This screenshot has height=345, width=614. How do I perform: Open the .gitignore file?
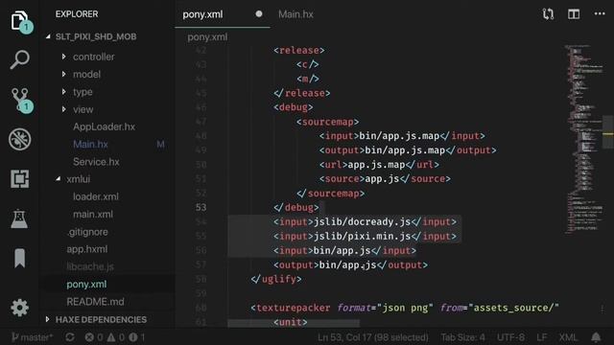pos(87,232)
